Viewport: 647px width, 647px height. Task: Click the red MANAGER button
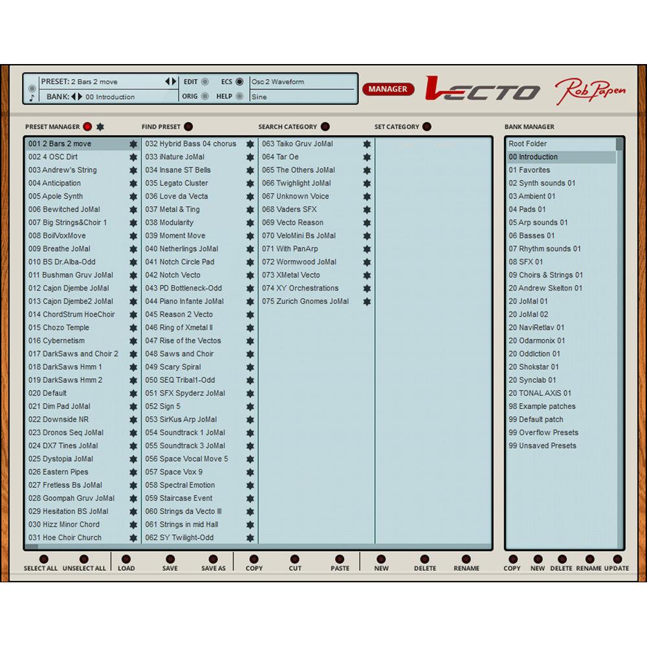(x=388, y=89)
